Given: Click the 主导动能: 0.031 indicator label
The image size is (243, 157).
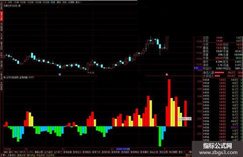Looking at the screenshot, I should pyautogui.click(x=26, y=77).
